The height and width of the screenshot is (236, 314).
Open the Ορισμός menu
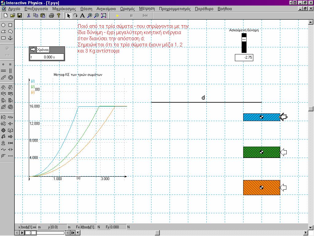pyautogui.click(x=127, y=9)
